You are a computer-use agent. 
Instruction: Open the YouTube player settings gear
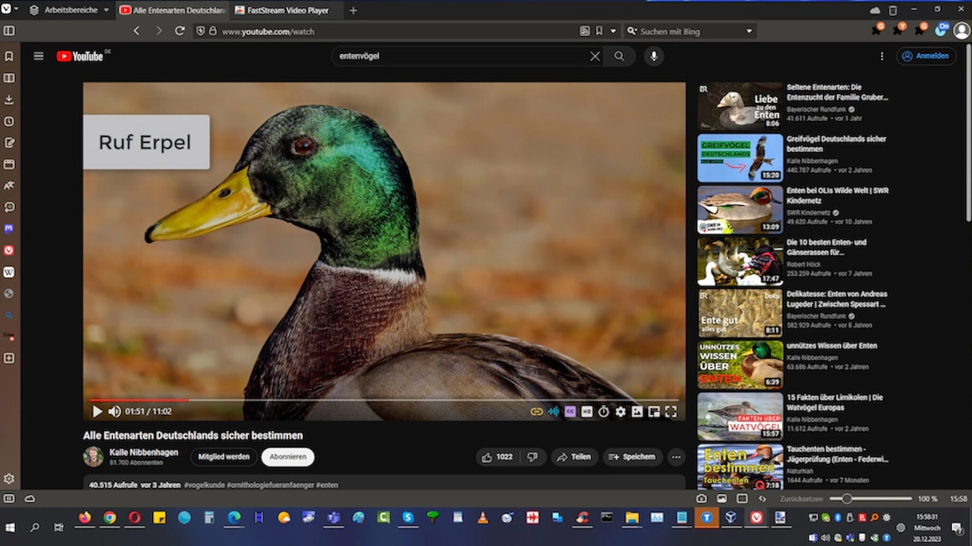(x=621, y=412)
